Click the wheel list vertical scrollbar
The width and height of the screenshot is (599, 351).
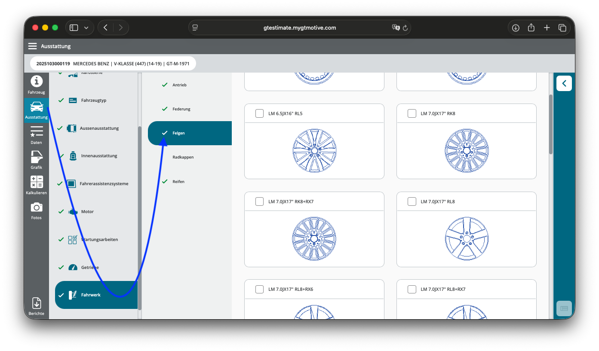tap(551, 125)
